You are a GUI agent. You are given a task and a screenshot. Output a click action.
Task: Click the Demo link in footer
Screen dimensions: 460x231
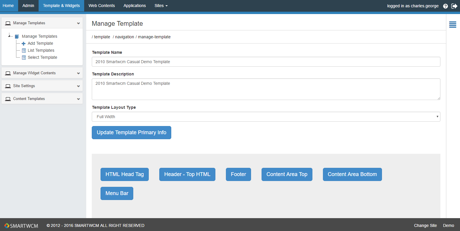449,225
